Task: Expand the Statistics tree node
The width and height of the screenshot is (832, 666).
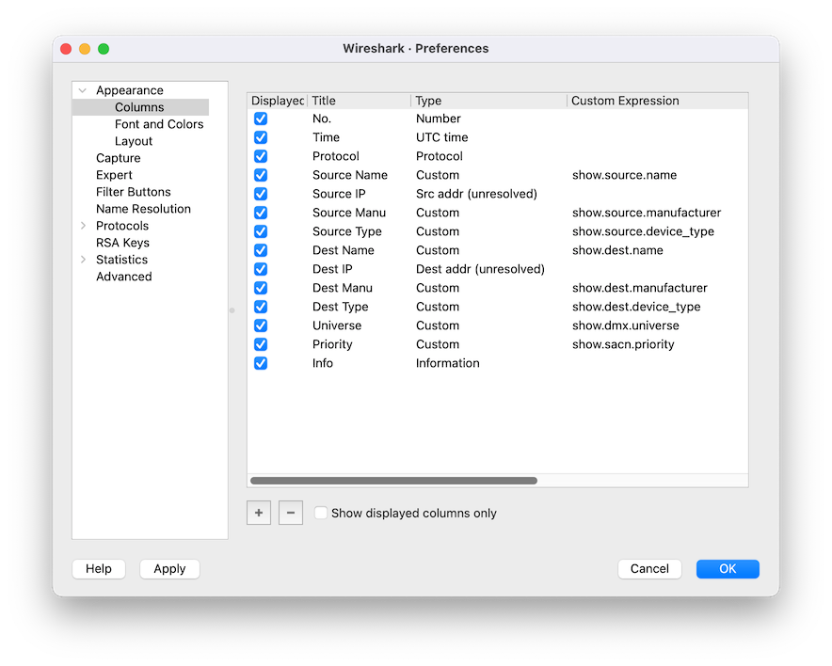Action: [x=83, y=260]
